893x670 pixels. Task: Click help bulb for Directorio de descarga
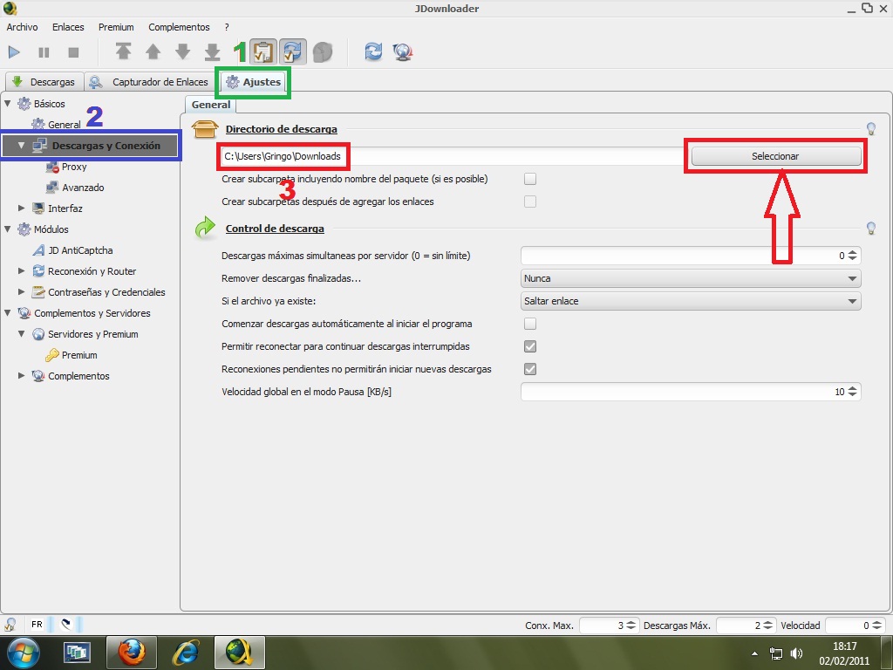coord(871,129)
